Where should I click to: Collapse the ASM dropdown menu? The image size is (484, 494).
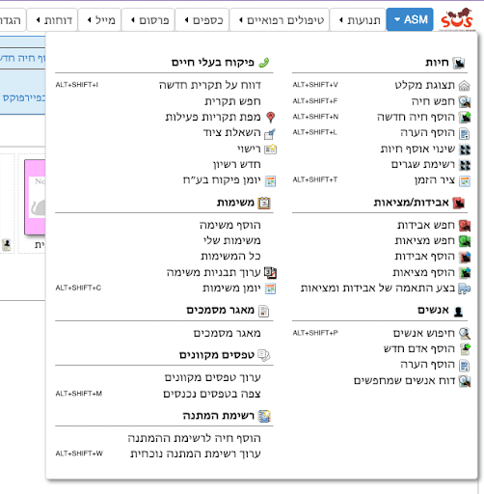[x=410, y=19]
